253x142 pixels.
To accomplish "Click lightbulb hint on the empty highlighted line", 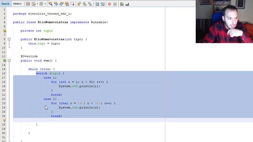I will [4, 120].
